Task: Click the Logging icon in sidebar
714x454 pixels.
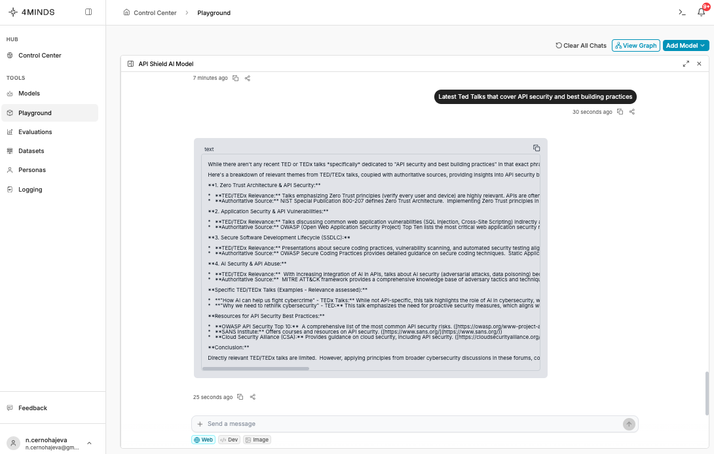Action: click(x=10, y=189)
